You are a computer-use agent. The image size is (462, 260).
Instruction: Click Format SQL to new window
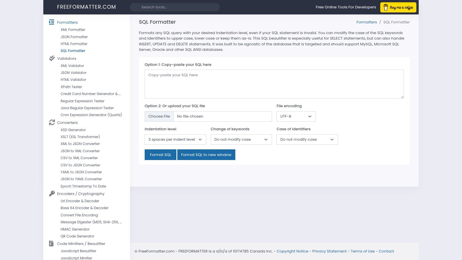[206, 155]
